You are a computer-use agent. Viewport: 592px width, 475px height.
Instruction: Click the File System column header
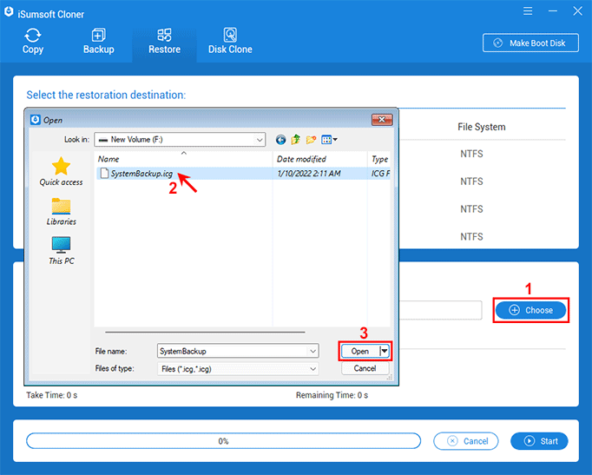[482, 127]
